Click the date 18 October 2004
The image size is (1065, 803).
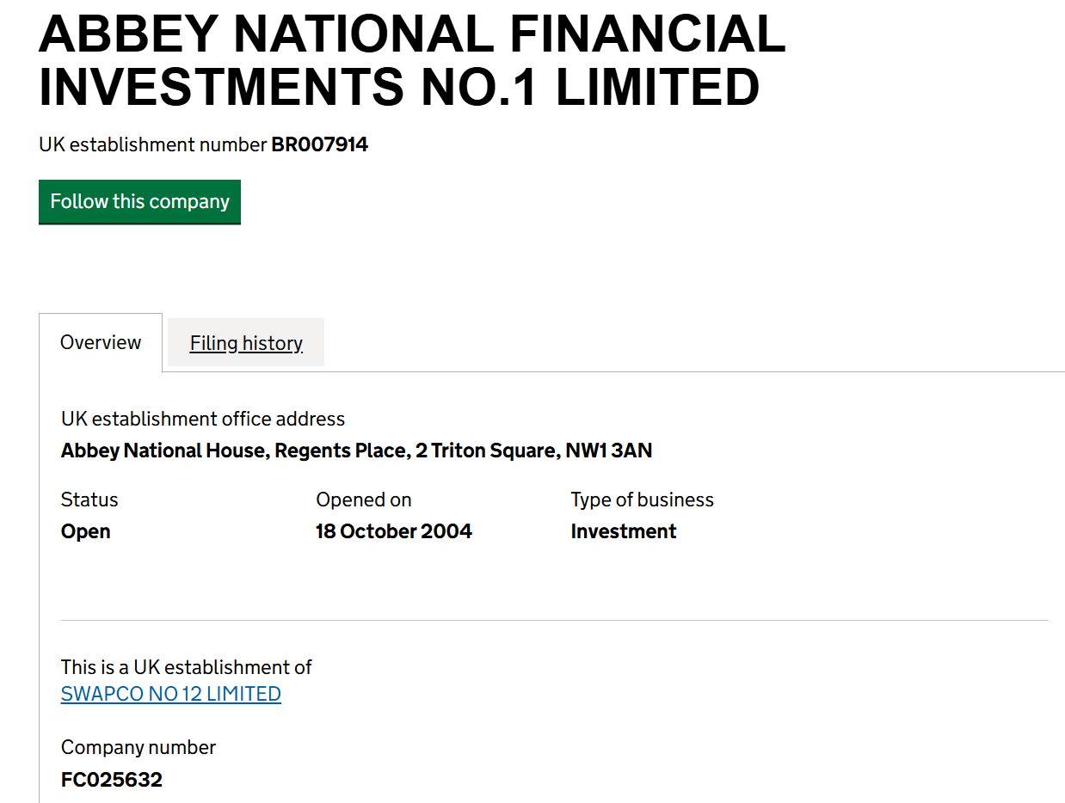(x=394, y=531)
